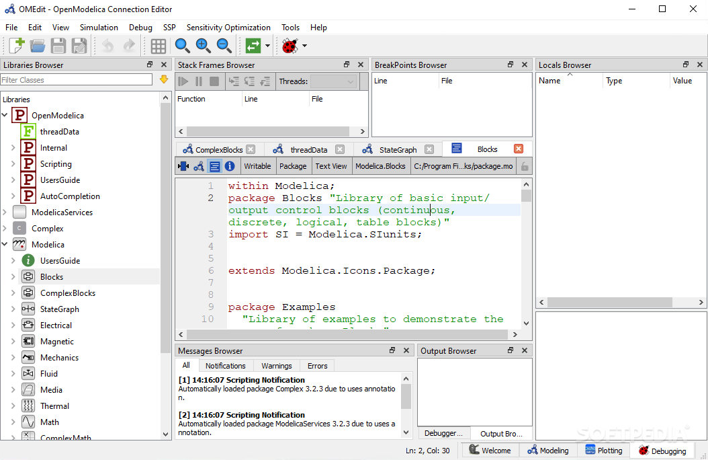The width and height of the screenshot is (708, 460).
Task: Close the threadData editor tab
Action: pyautogui.click(x=340, y=149)
